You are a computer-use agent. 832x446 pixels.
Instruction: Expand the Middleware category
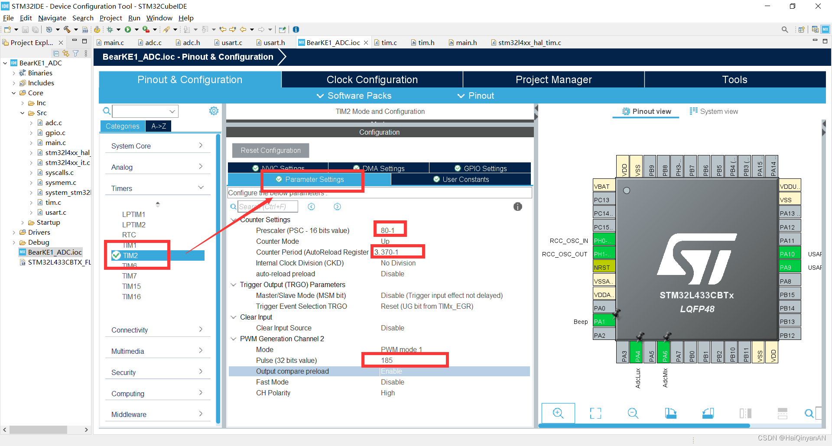(x=158, y=414)
